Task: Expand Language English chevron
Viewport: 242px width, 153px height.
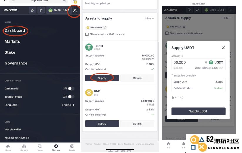Action: [74, 105]
